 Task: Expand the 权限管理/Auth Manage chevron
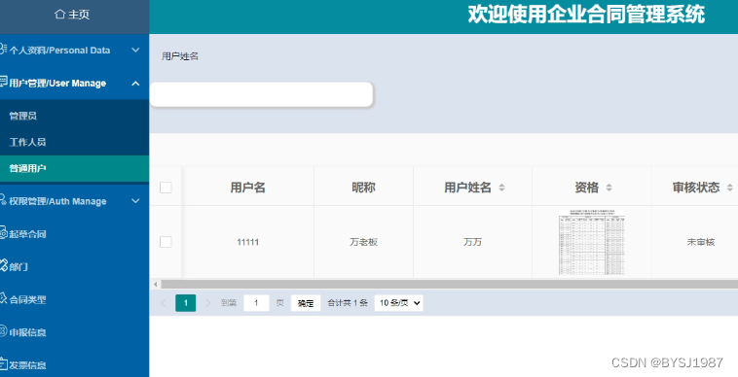pyautogui.click(x=135, y=201)
